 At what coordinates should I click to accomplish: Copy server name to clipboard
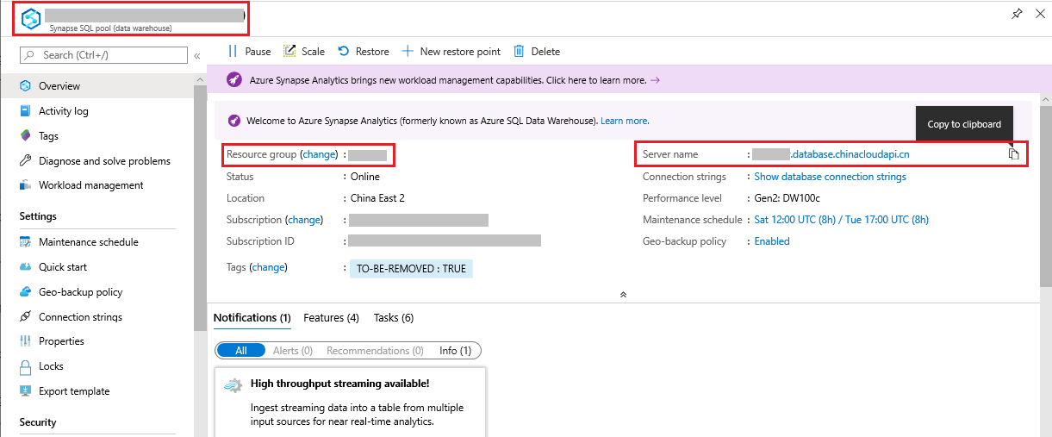pos(1014,154)
